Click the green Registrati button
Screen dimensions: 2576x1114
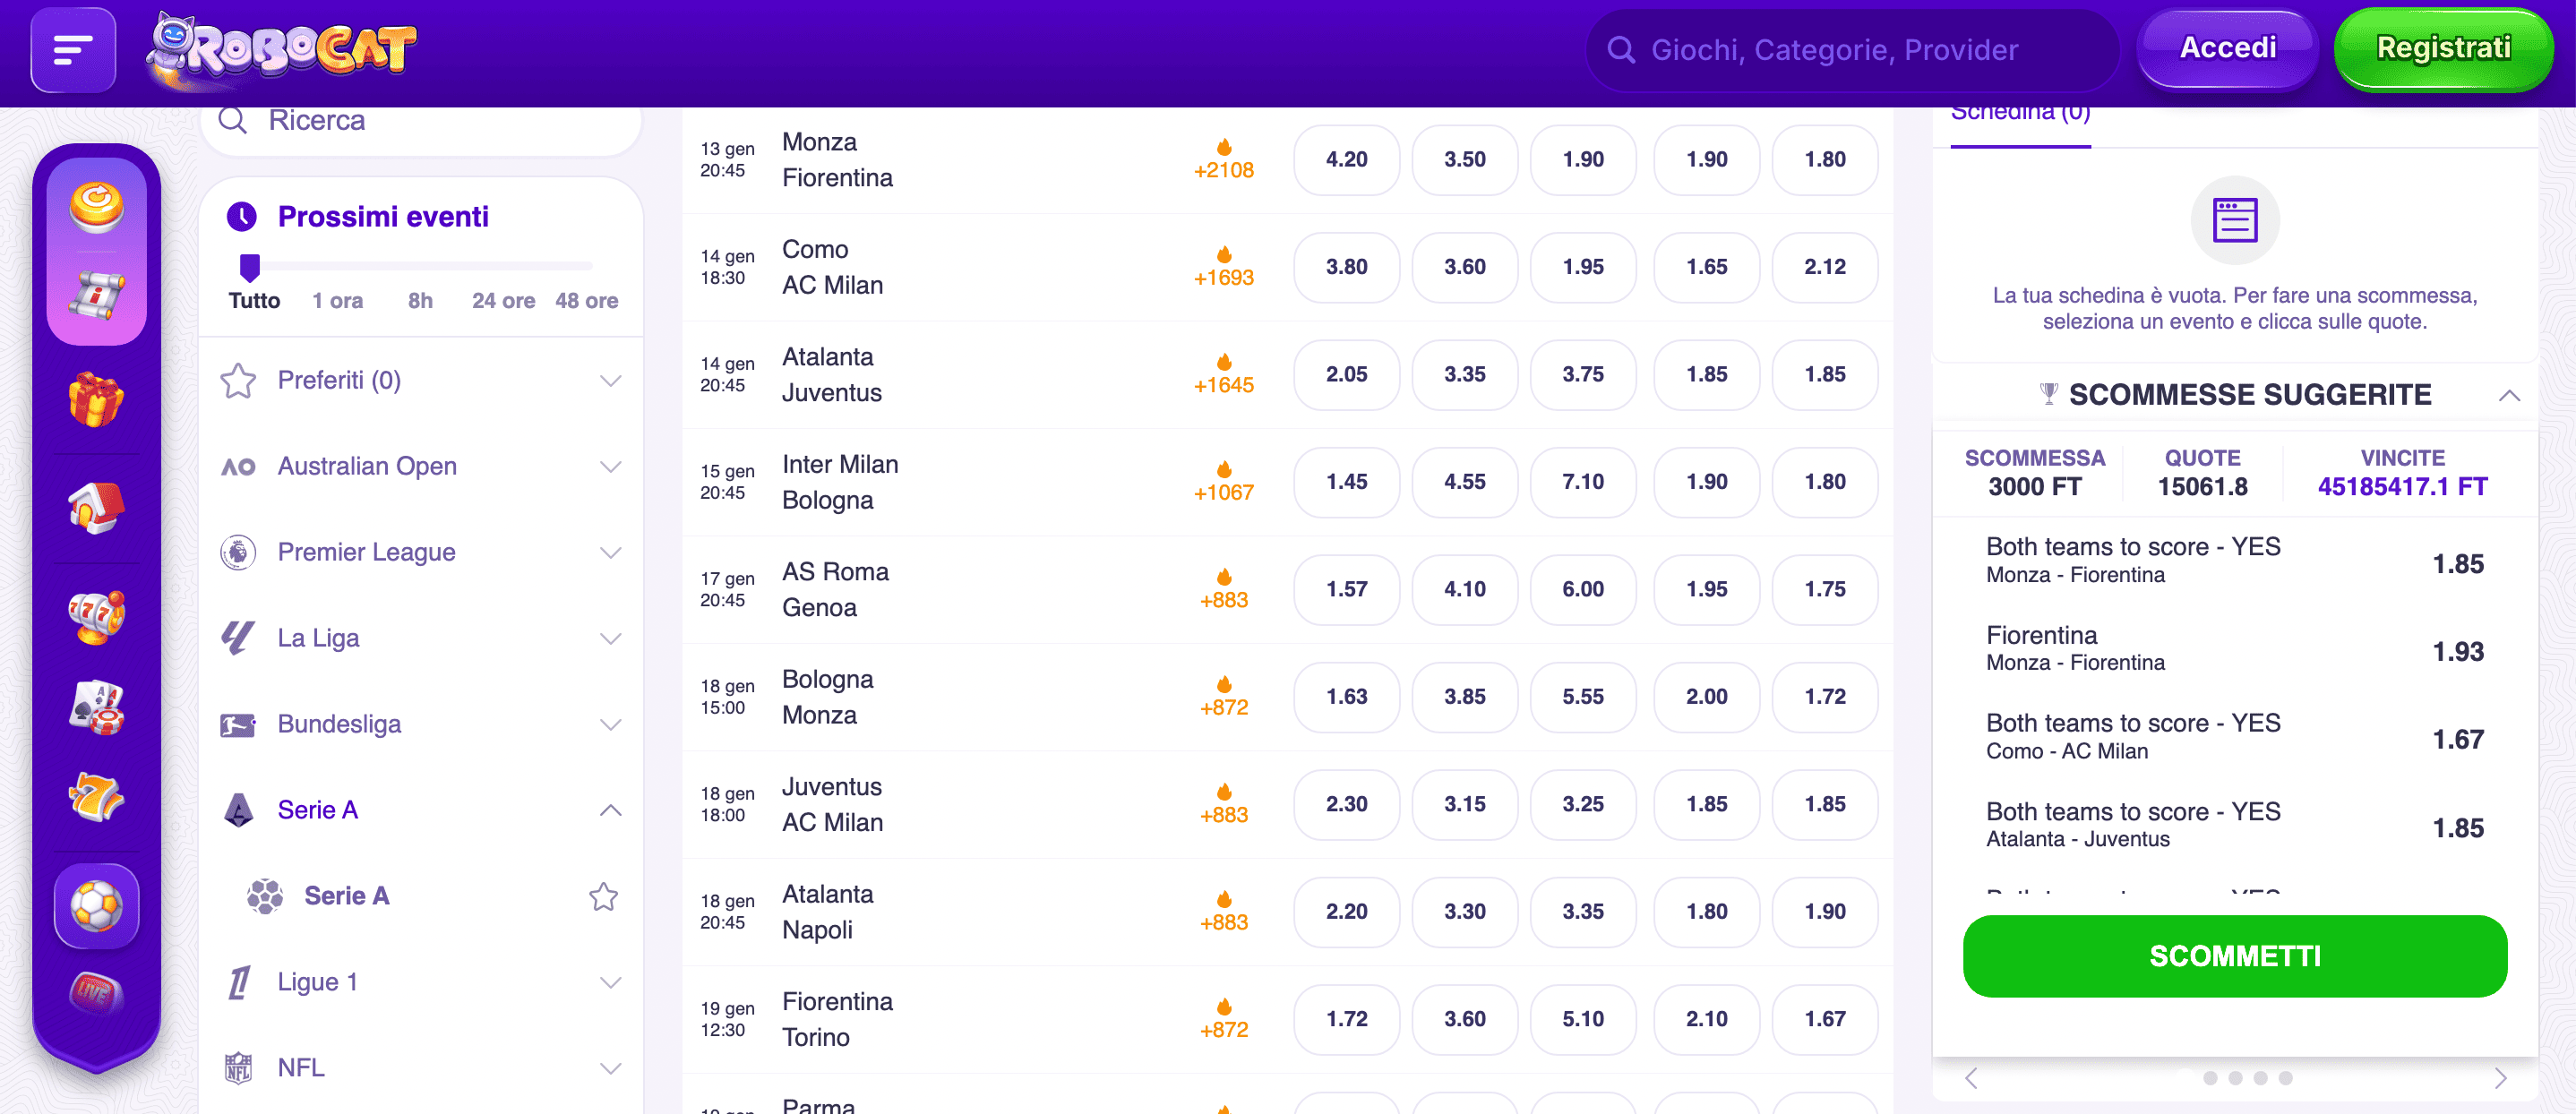2442,49
